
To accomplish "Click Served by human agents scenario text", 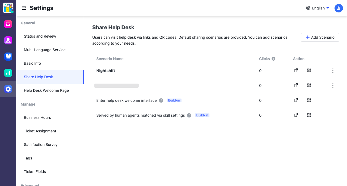I will 141,115.
